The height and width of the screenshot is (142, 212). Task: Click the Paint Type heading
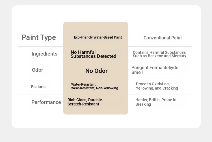[39, 38]
